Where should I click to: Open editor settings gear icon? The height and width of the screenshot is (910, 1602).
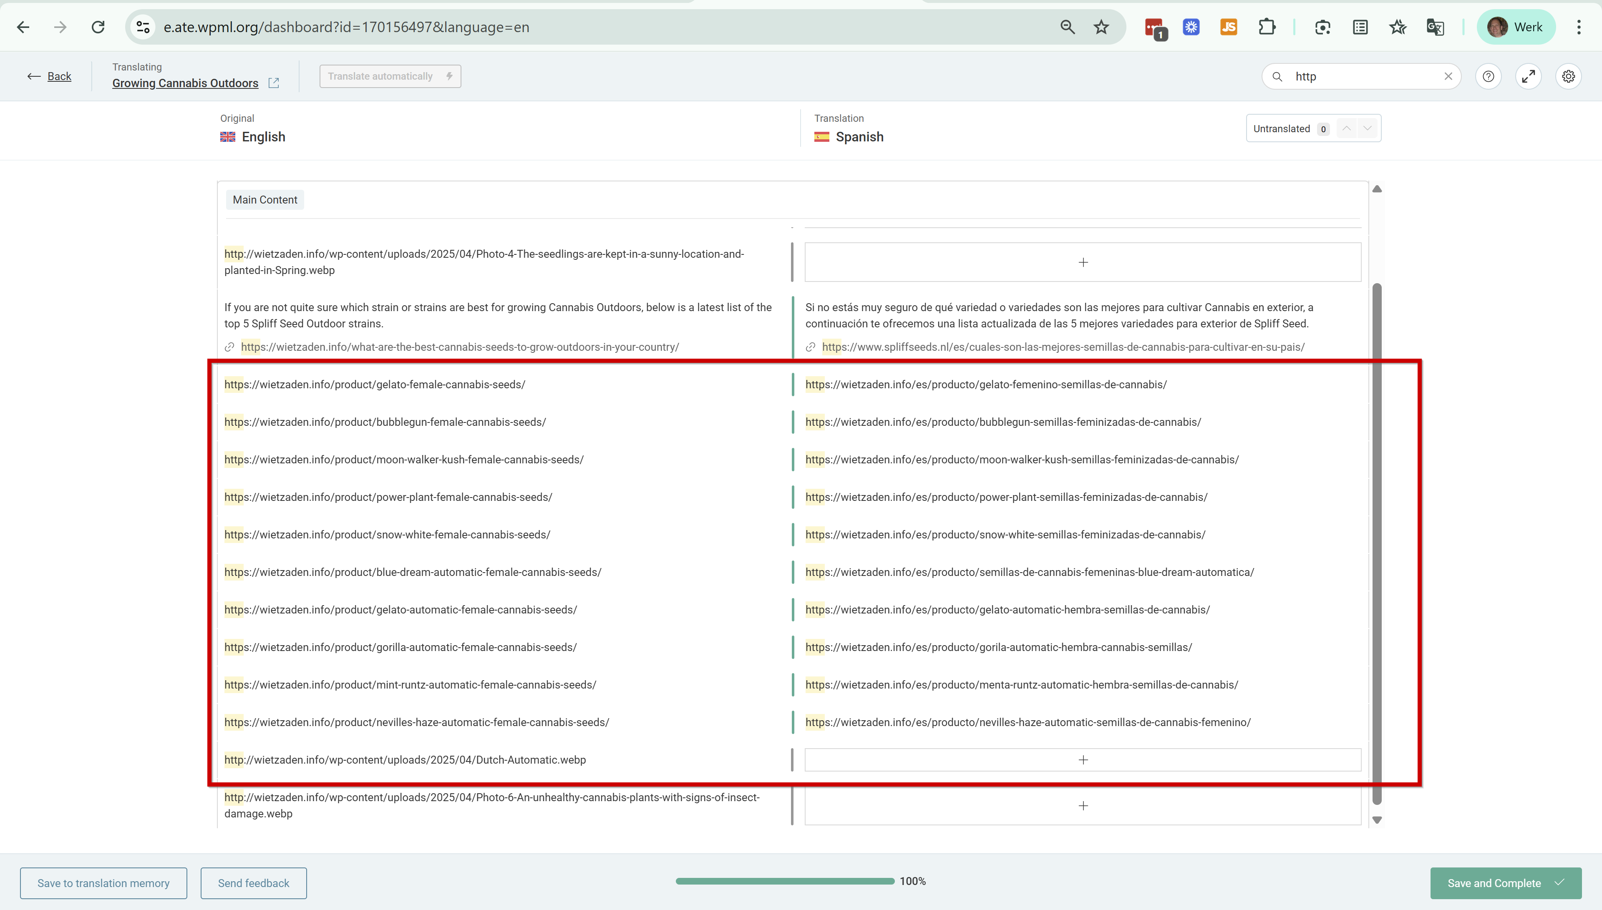tap(1568, 76)
